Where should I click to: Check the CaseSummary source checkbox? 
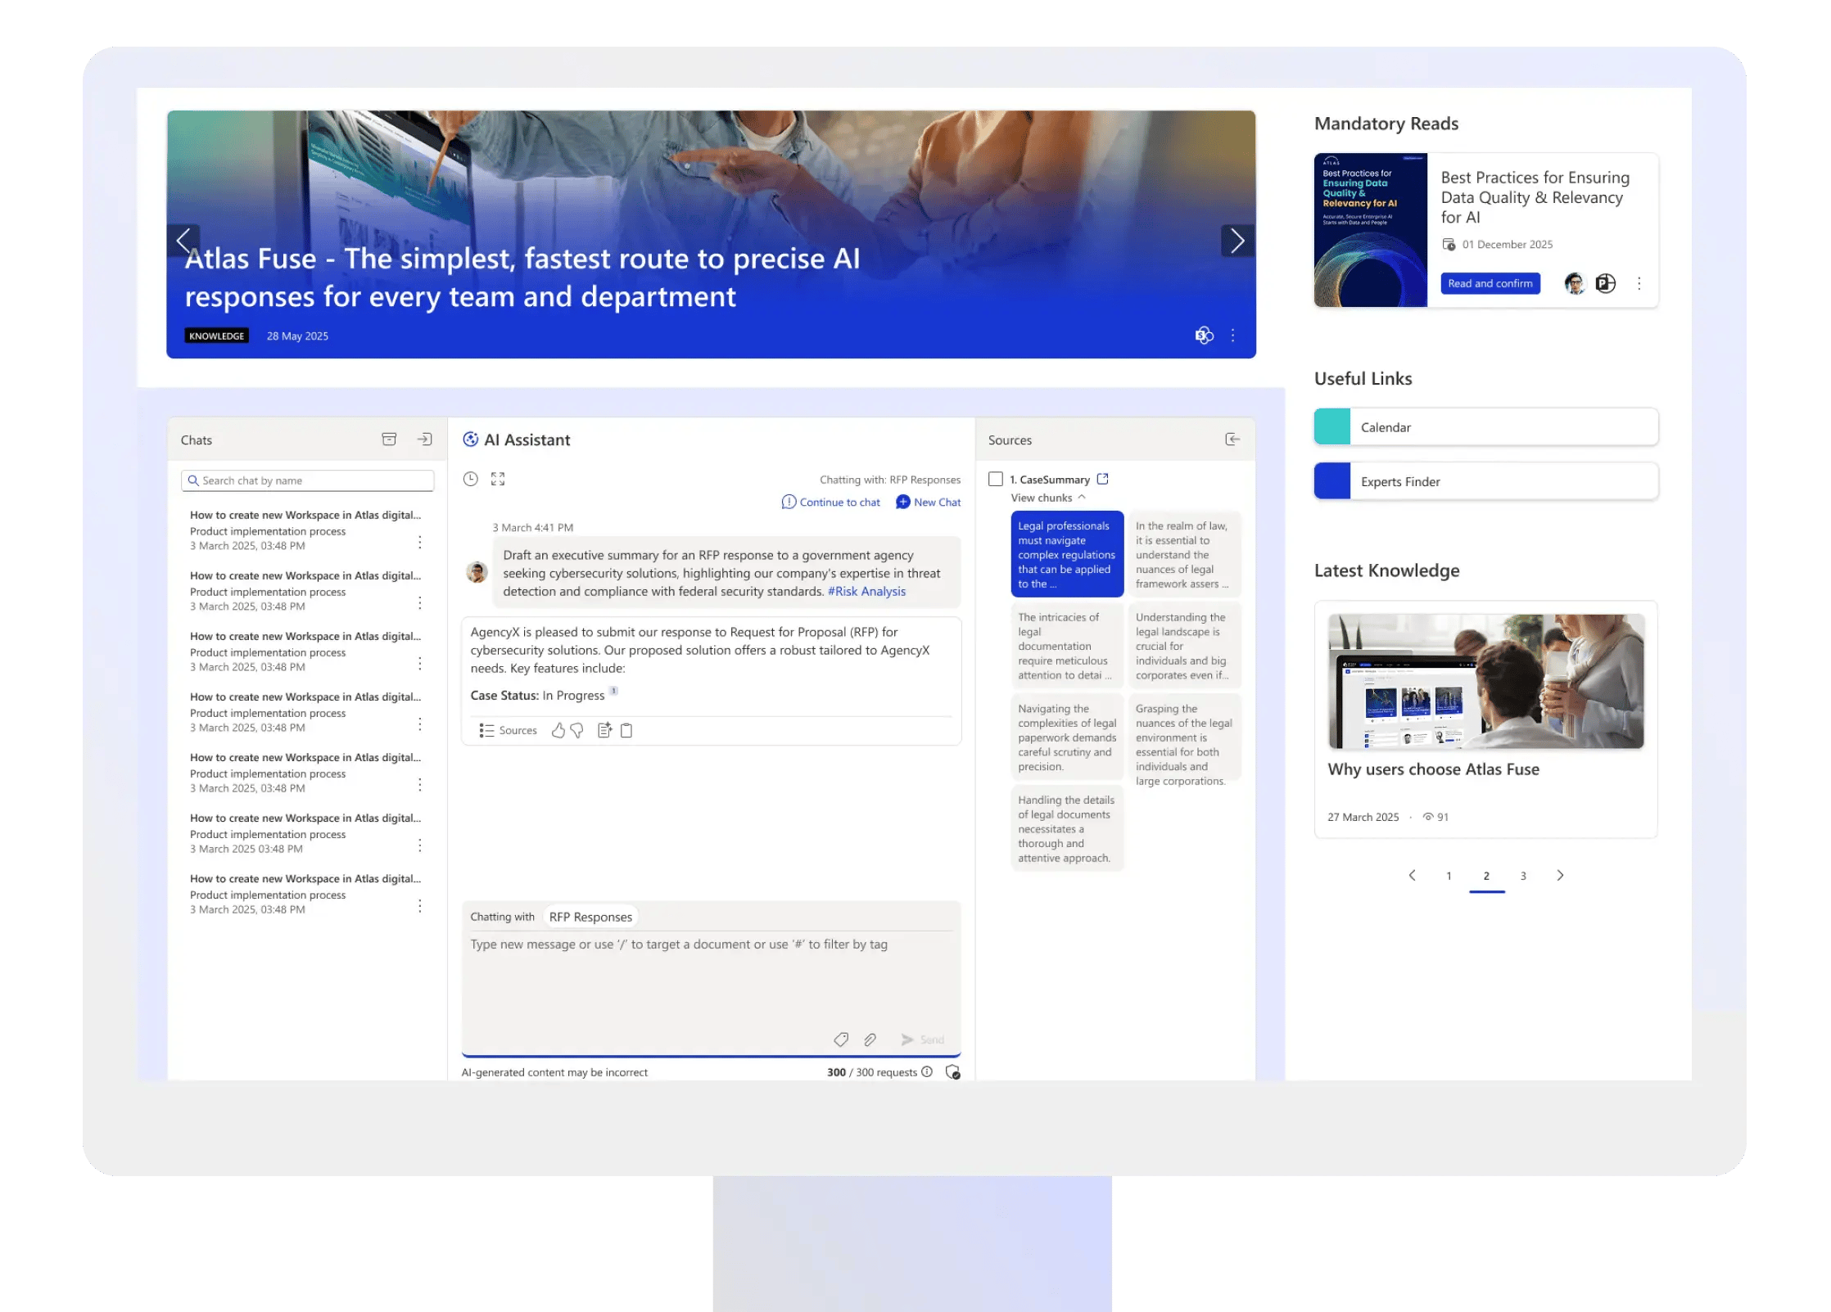pyautogui.click(x=995, y=479)
